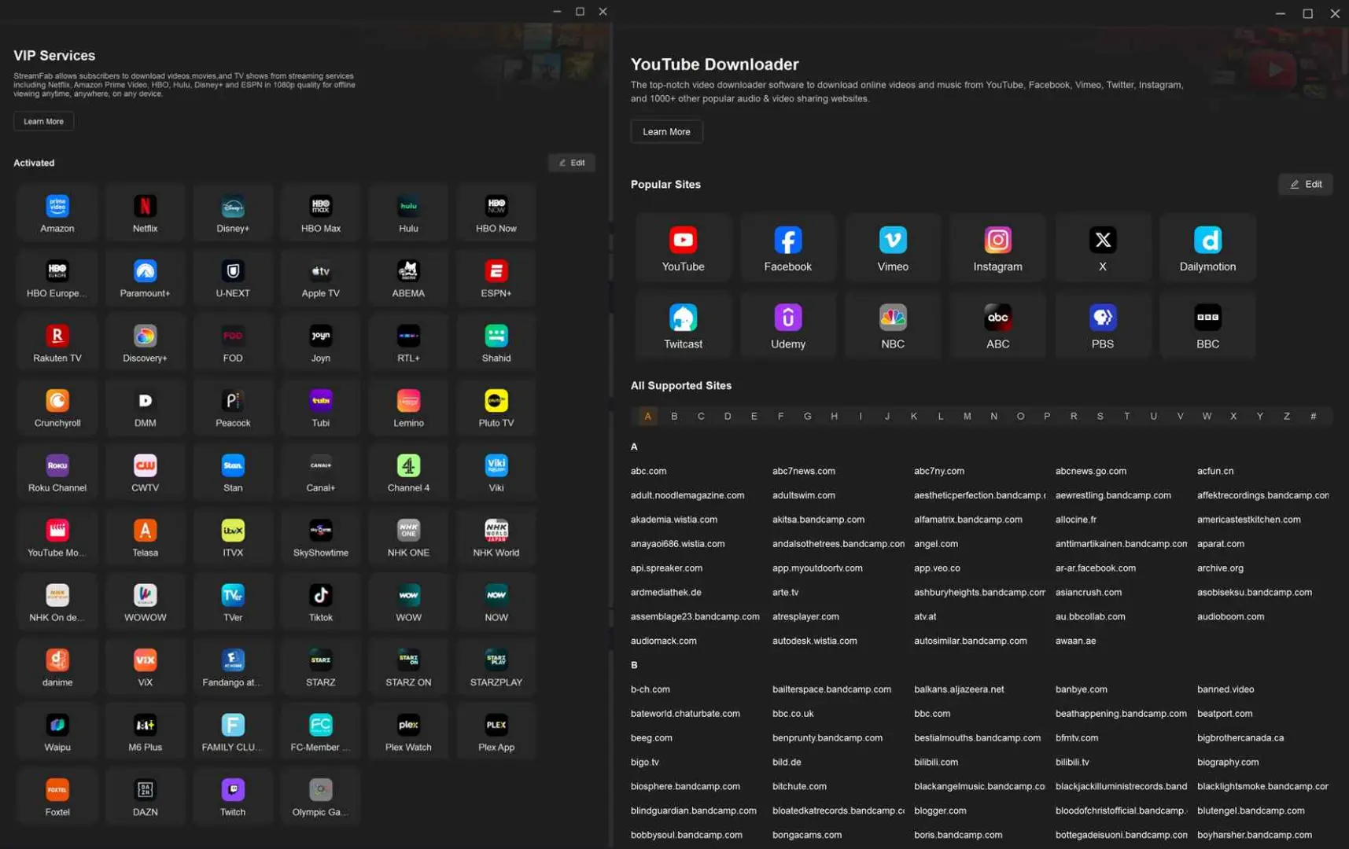Screen dimensions: 1349x849
Task: Select the DAZN service icon
Action: point(145,797)
